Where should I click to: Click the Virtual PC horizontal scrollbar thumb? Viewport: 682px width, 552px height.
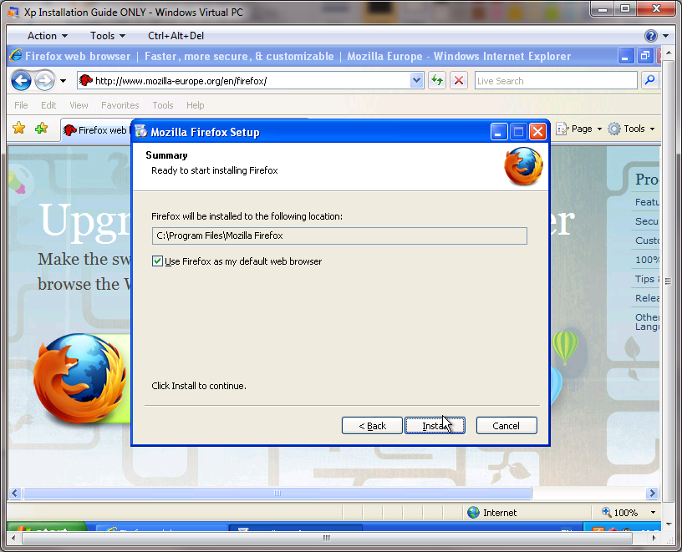[x=327, y=538]
